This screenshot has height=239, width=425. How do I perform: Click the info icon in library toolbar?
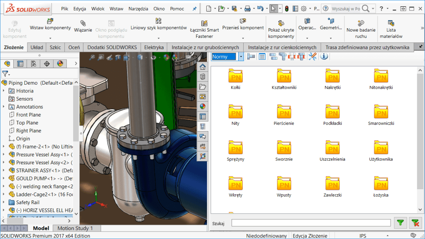[324, 56]
